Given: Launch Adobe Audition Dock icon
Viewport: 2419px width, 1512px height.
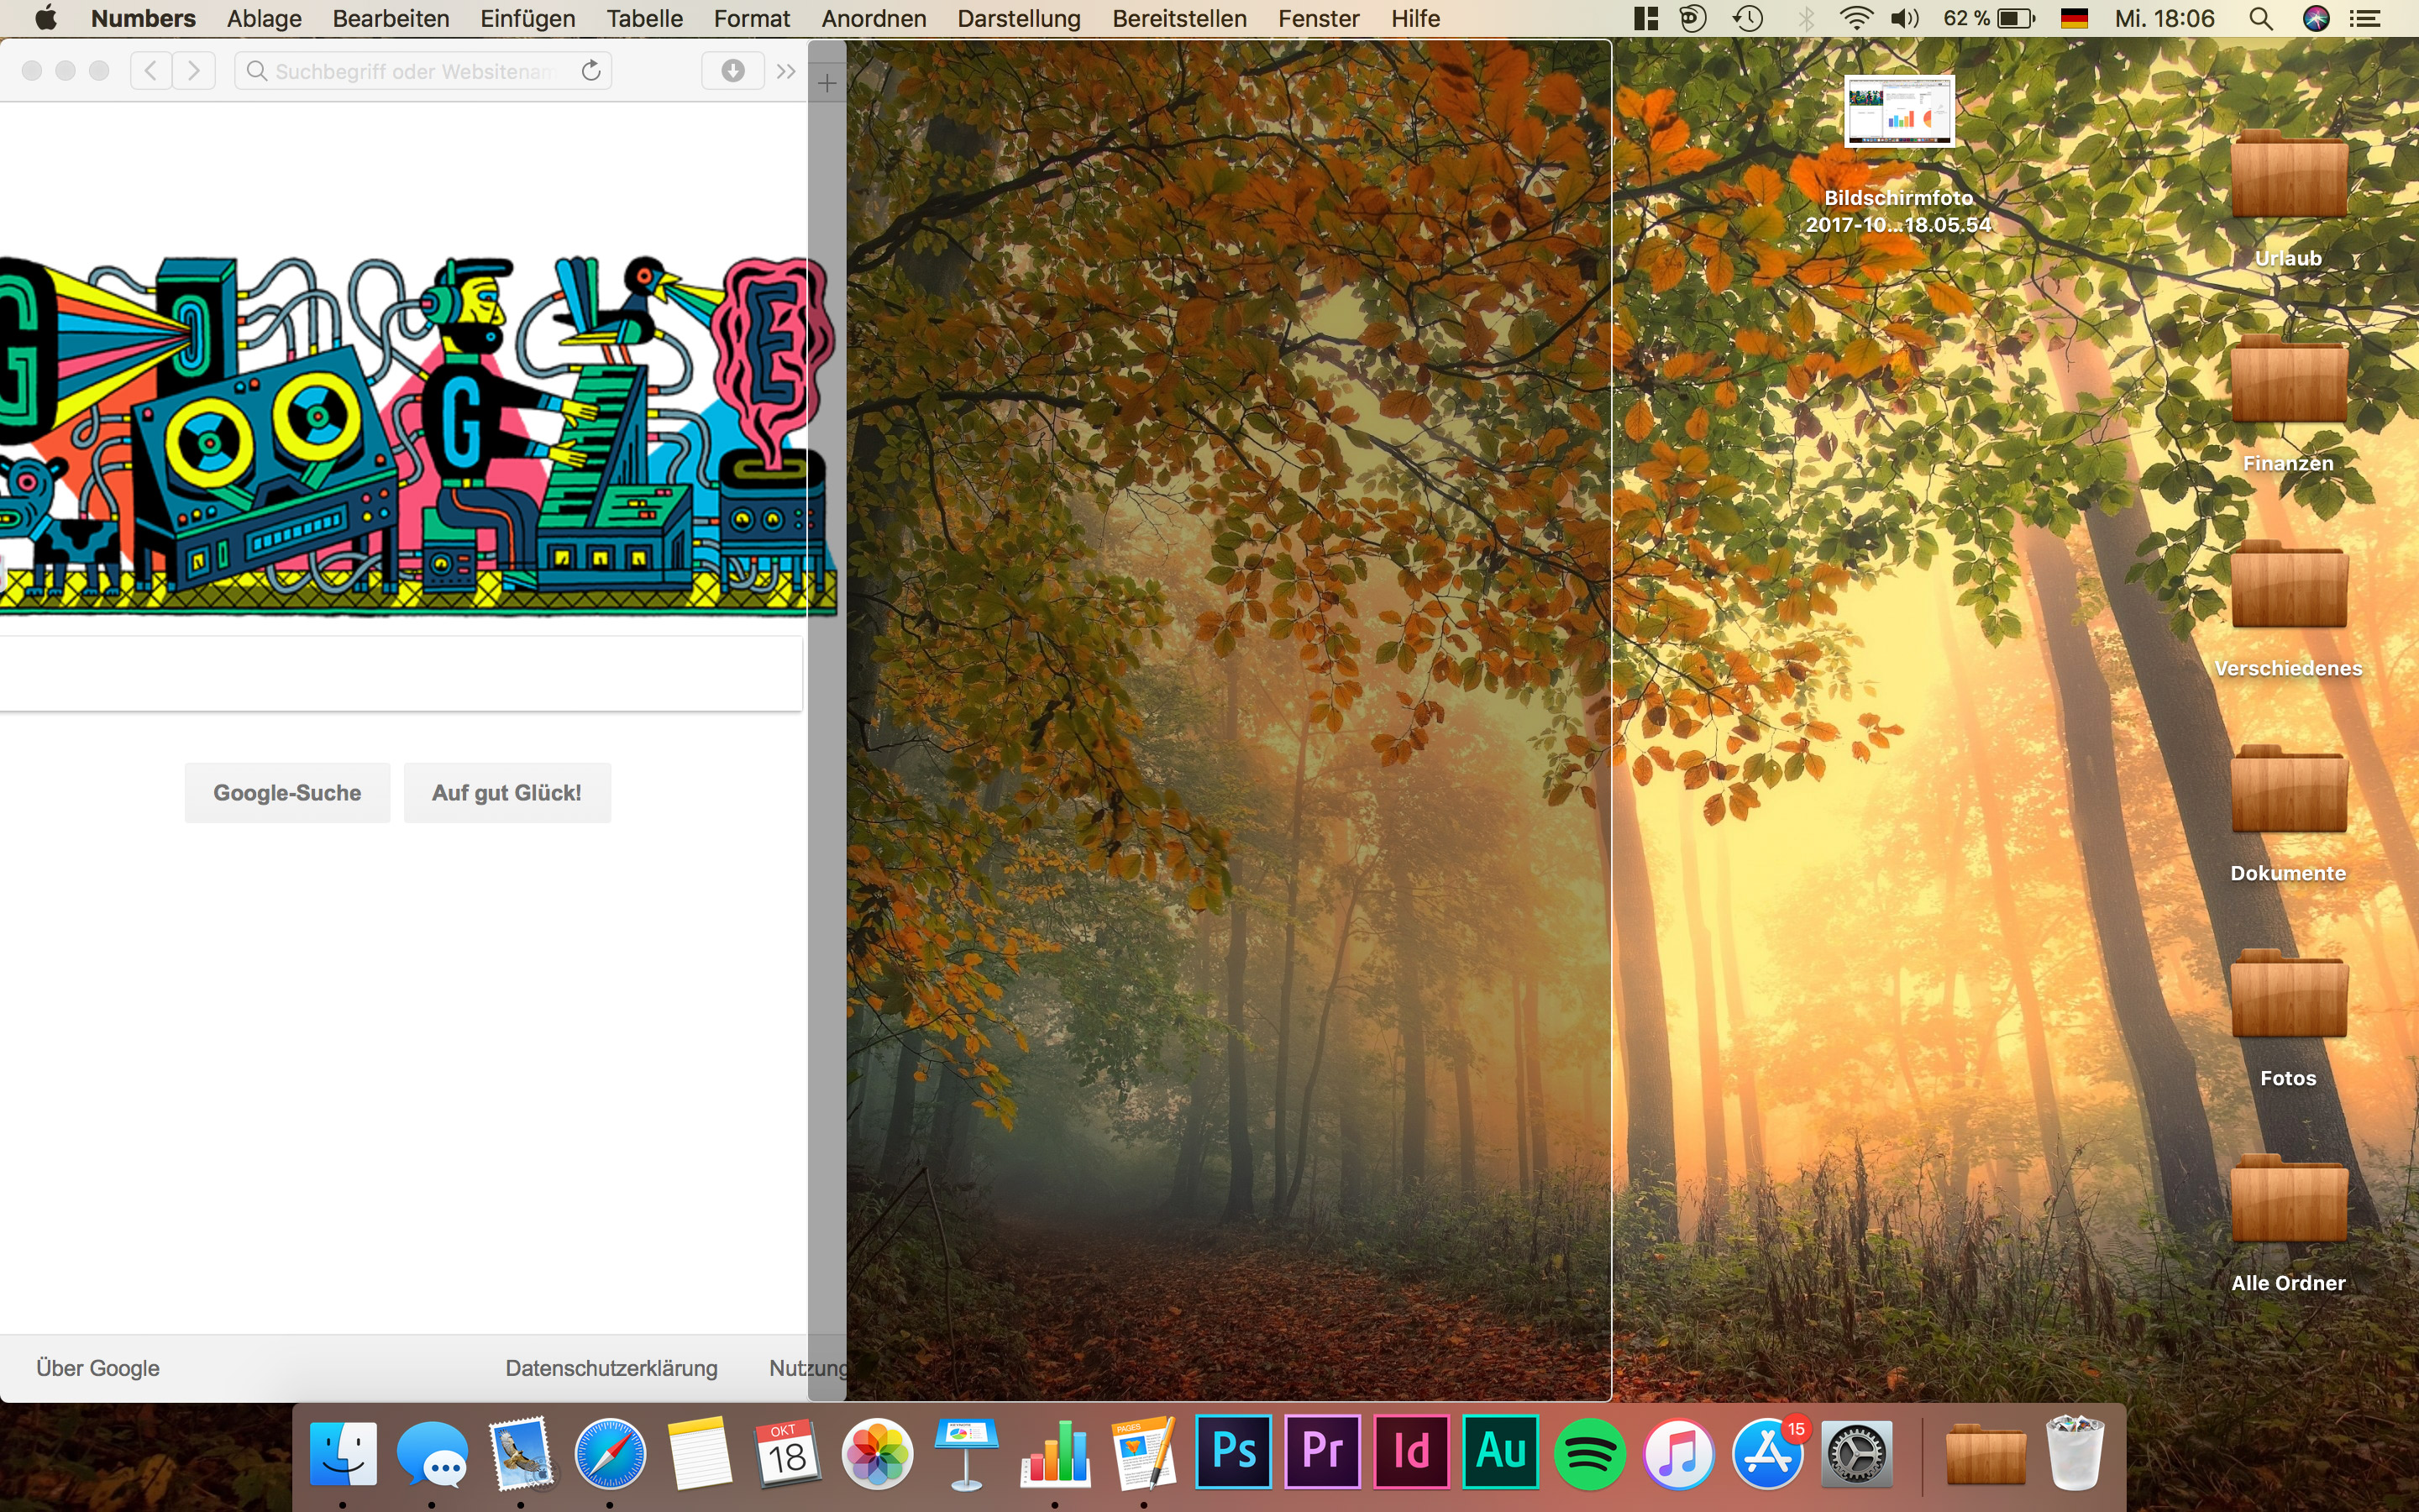Looking at the screenshot, I should pyautogui.click(x=1499, y=1452).
